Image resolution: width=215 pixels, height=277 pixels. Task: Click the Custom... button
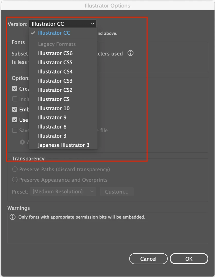click(x=117, y=192)
